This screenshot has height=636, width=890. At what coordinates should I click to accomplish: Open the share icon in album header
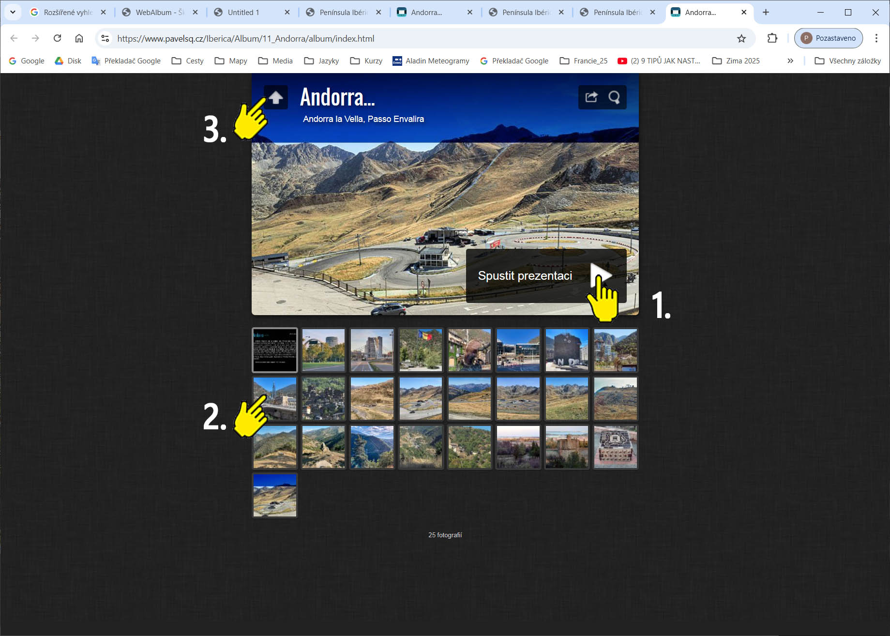click(591, 97)
